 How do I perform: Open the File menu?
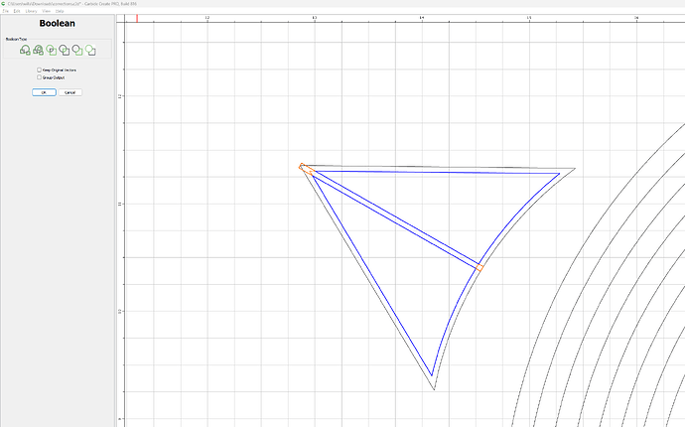(6, 11)
